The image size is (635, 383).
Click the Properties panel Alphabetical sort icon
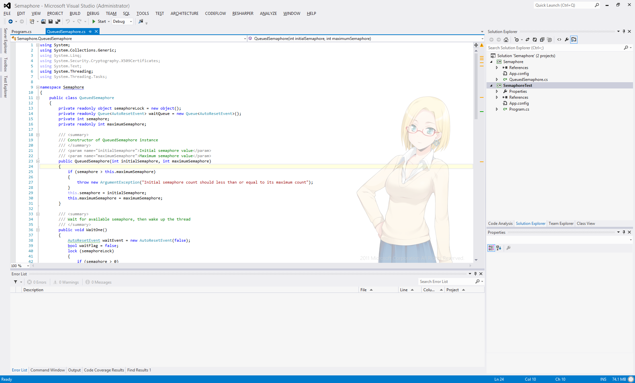coord(499,248)
